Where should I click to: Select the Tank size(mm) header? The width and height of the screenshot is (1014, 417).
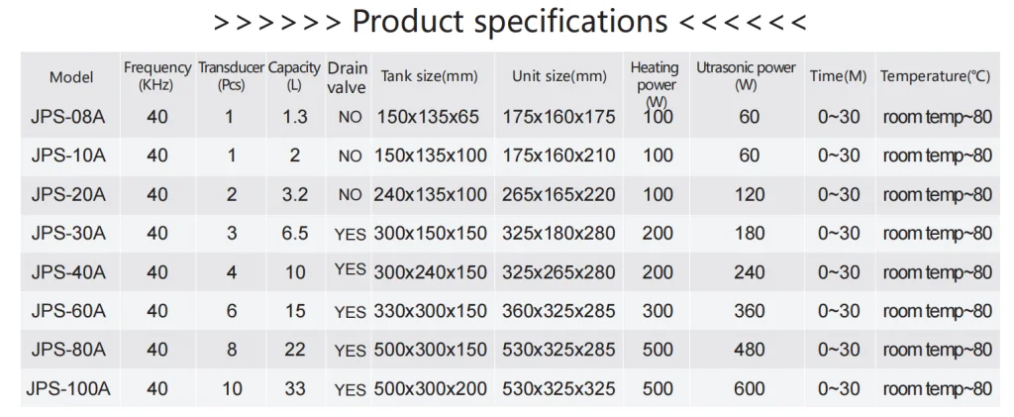pyautogui.click(x=429, y=76)
